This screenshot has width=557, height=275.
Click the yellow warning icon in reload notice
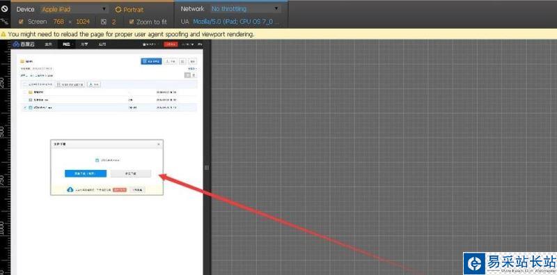tap(3, 35)
